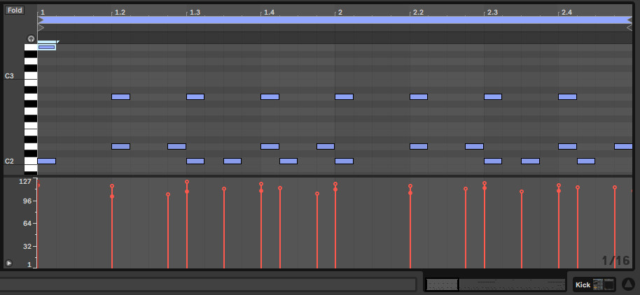
Task: Click the highlighted section of the clip overview
Action: [442, 285]
